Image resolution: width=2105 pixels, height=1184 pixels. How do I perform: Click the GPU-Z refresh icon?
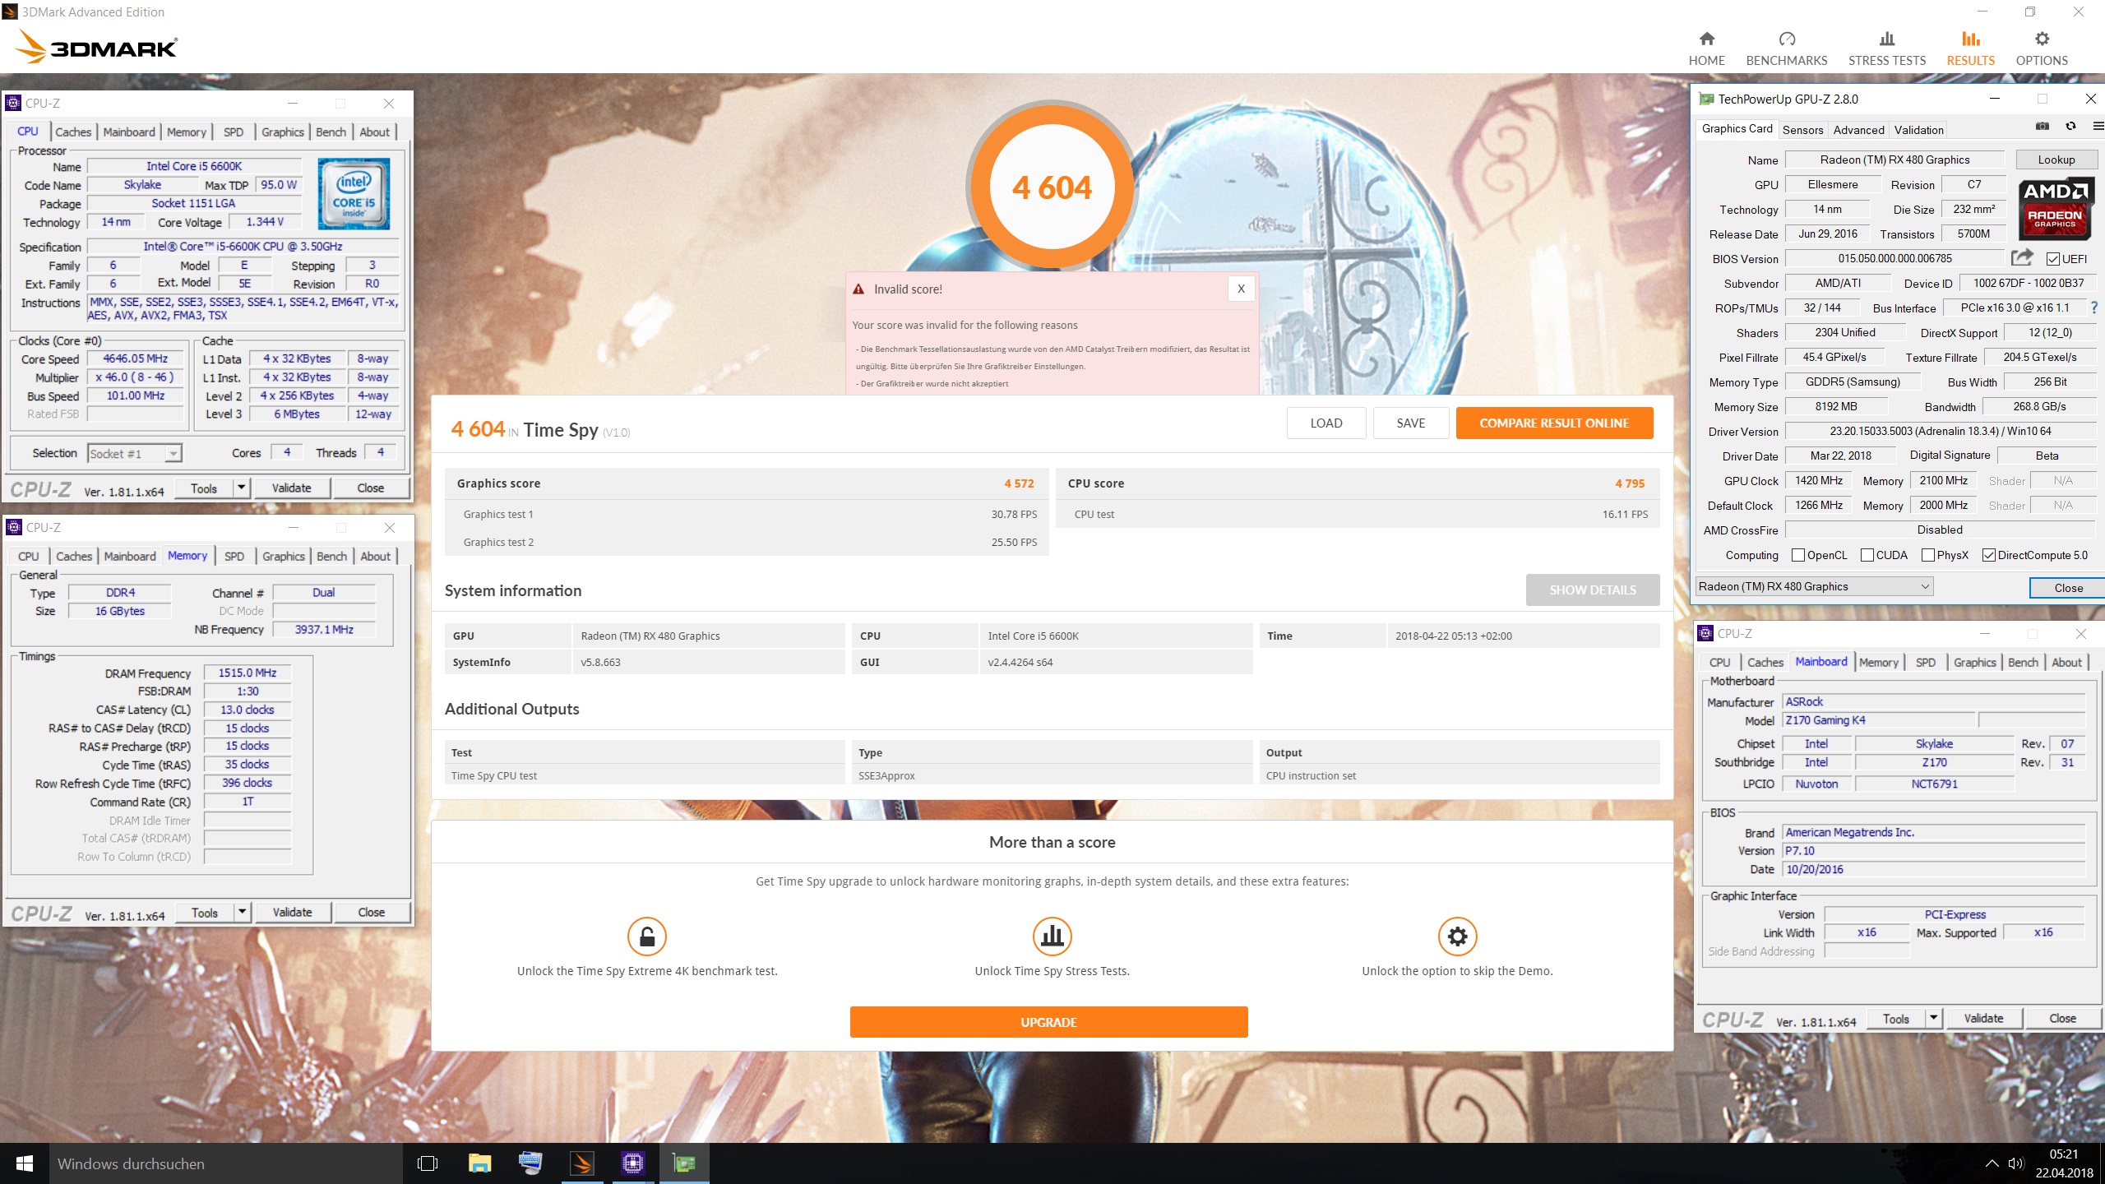[x=2071, y=126]
